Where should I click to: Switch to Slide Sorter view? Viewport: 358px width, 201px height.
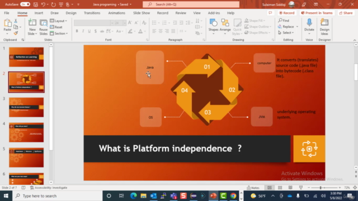point(280,188)
